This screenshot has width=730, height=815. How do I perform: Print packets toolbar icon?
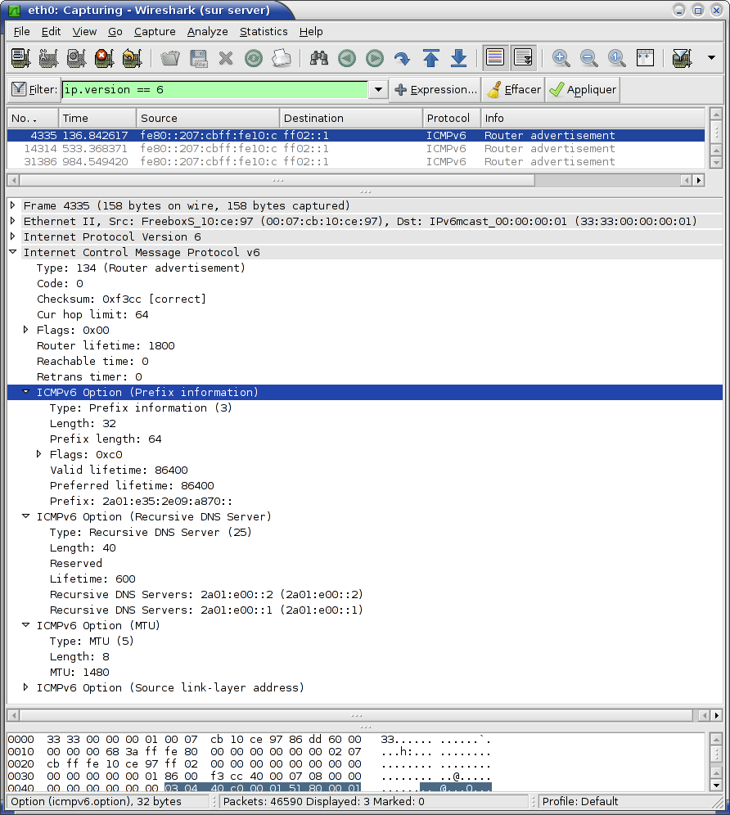[282, 58]
